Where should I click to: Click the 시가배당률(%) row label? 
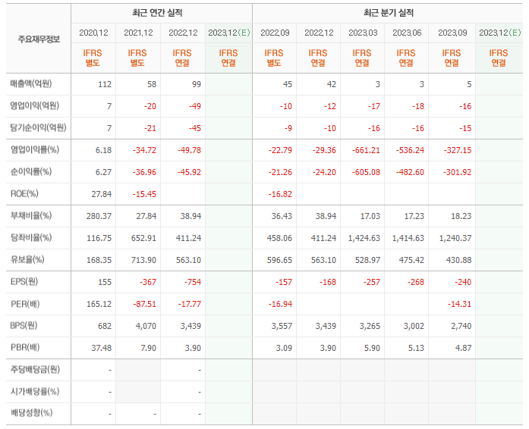point(35,392)
